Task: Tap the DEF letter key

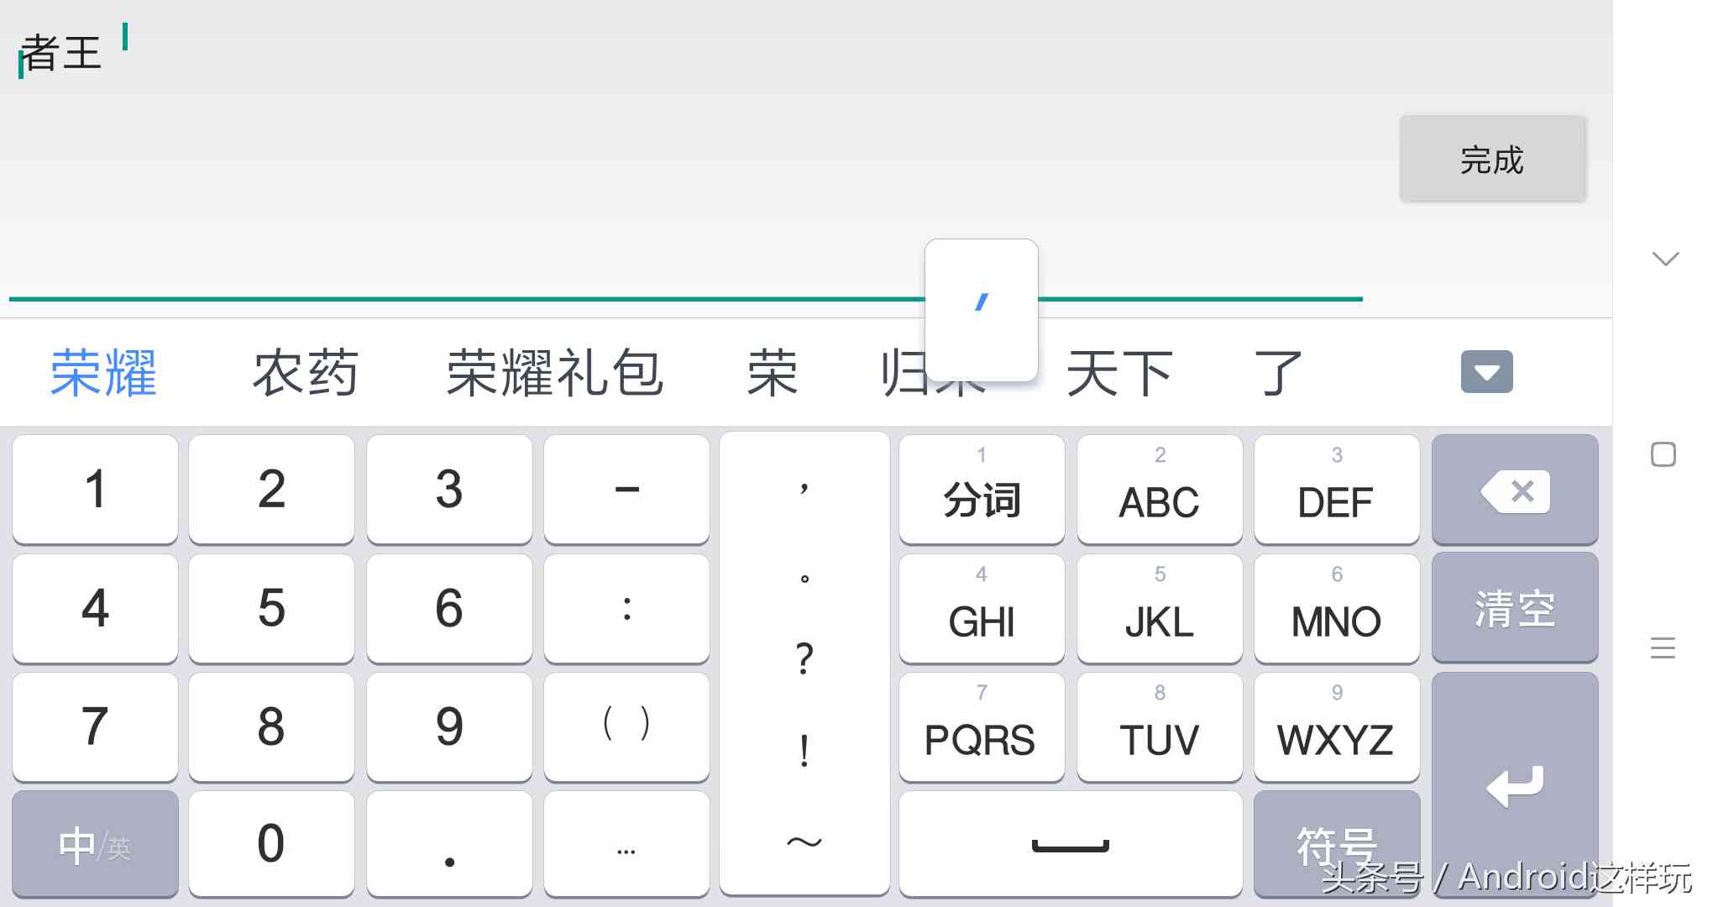Action: coord(1337,490)
